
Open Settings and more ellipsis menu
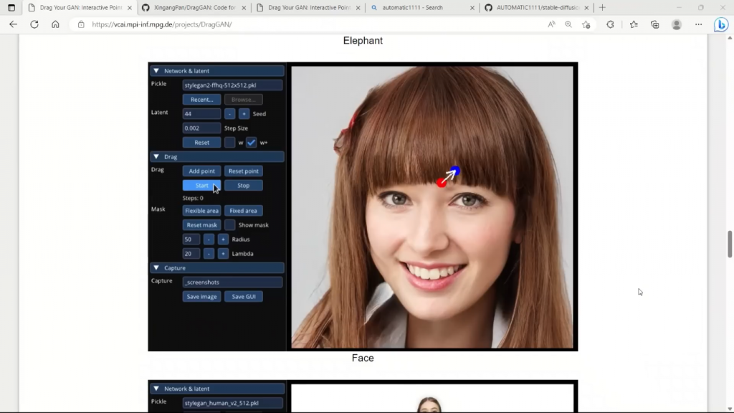click(699, 24)
